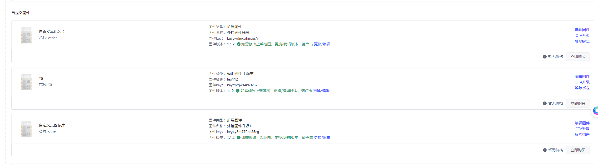
Task: Open 编辑固件 for firmware 外挂固件升级1
Action: 582,123
